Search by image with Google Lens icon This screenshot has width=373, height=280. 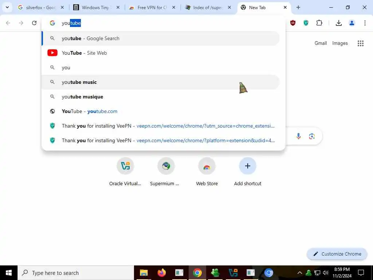click(312, 136)
